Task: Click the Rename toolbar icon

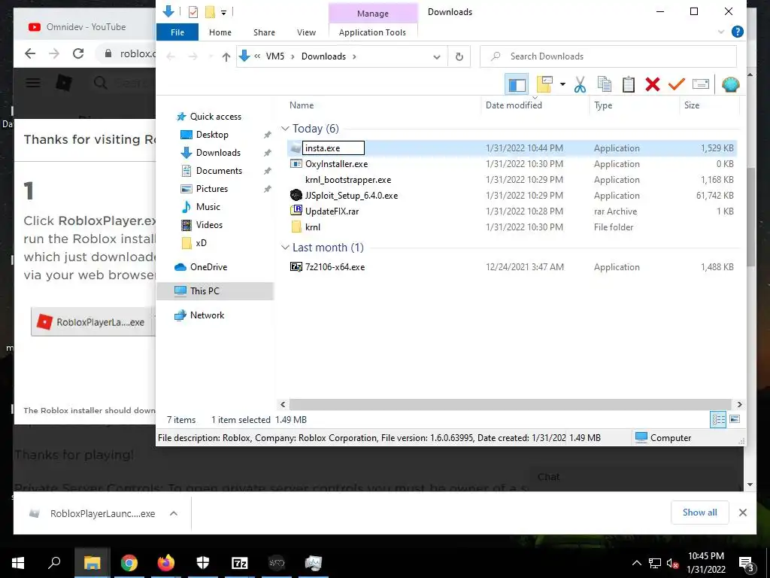Action: [x=700, y=84]
